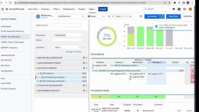
Task: Click the ATI-4 task icon in My Schedule
Action: pos(116,66)
